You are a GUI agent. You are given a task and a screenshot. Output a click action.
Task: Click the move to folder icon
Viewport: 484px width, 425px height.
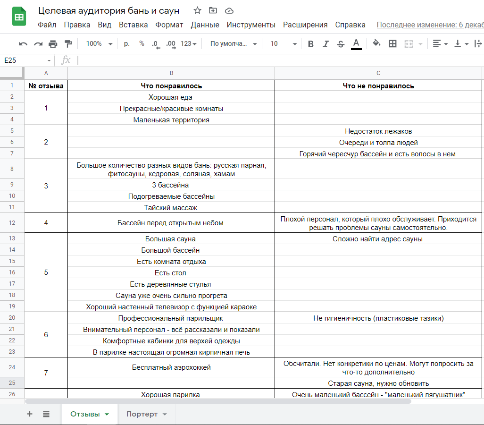click(x=213, y=10)
